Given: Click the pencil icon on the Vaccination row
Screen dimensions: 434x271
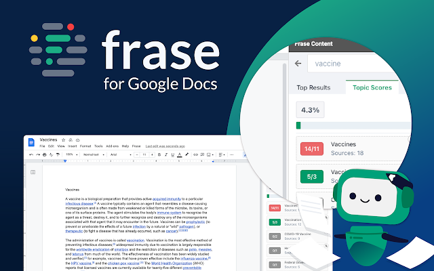Looking at the screenshot, I should [x=326, y=217].
